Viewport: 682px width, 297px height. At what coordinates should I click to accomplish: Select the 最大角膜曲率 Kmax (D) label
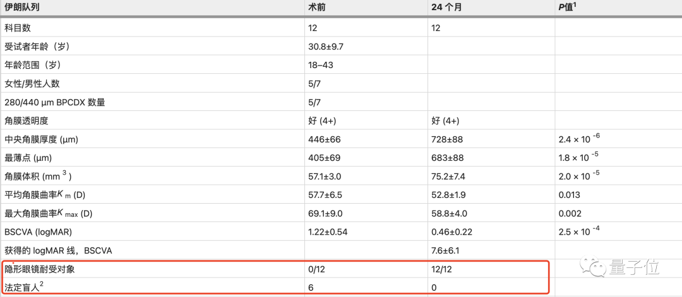48,214
